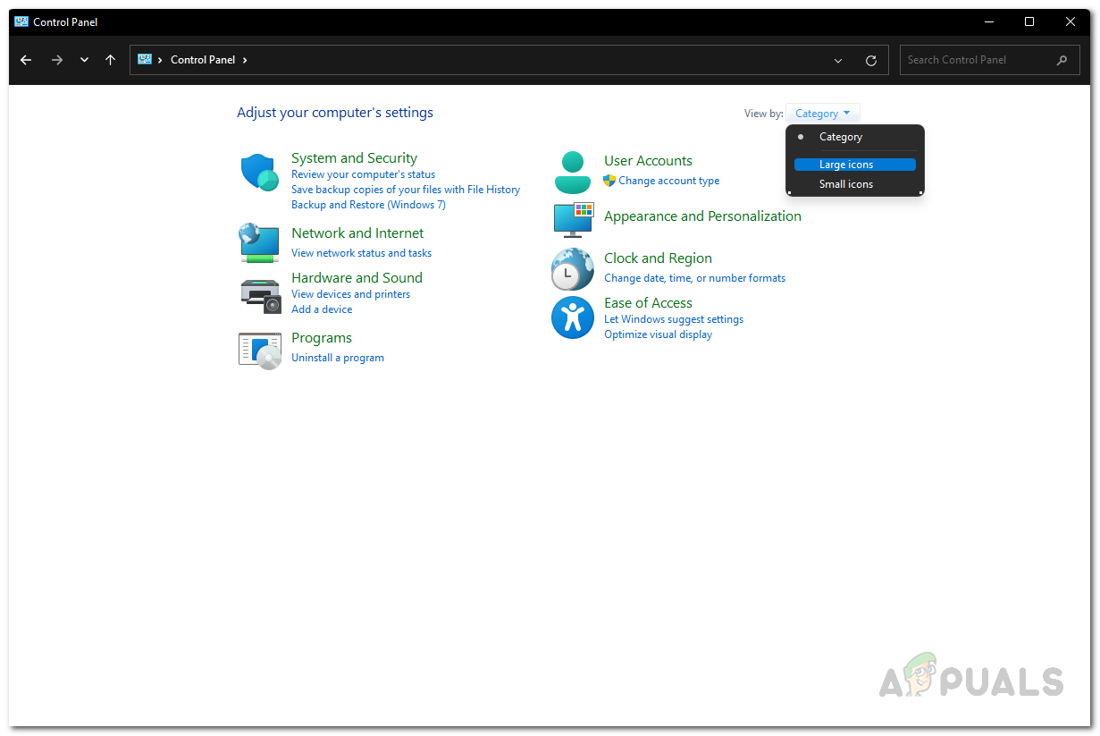Click View devices and printers
The image size is (1100, 736).
(x=350, y=294)
